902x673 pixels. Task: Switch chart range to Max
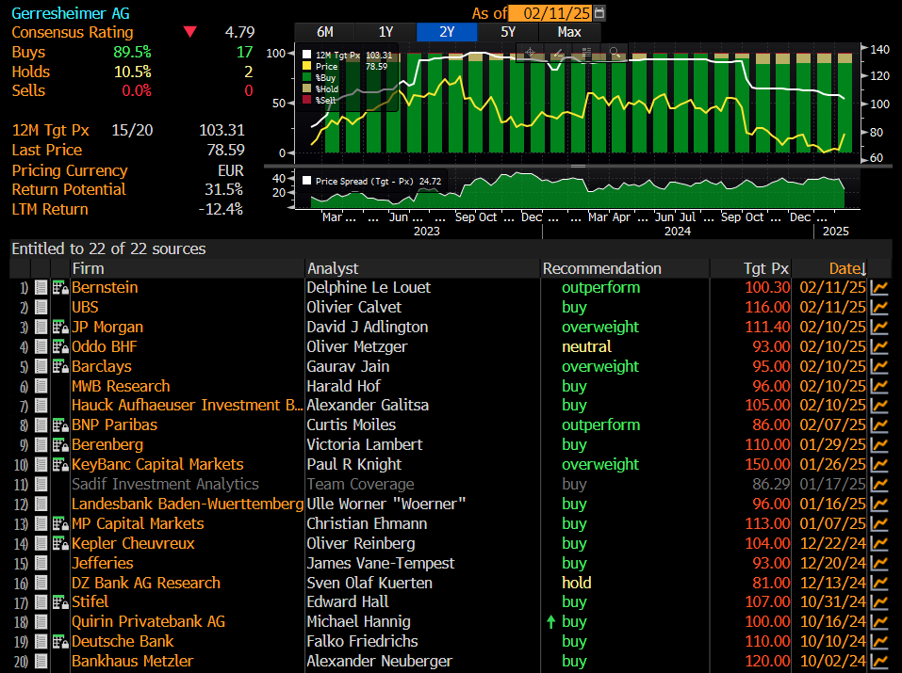(569, 32)
